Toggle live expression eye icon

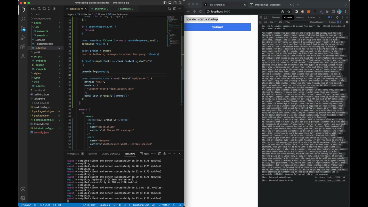tap(280, 22)
